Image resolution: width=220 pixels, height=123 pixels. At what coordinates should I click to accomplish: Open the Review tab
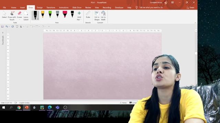coord(88,8)
